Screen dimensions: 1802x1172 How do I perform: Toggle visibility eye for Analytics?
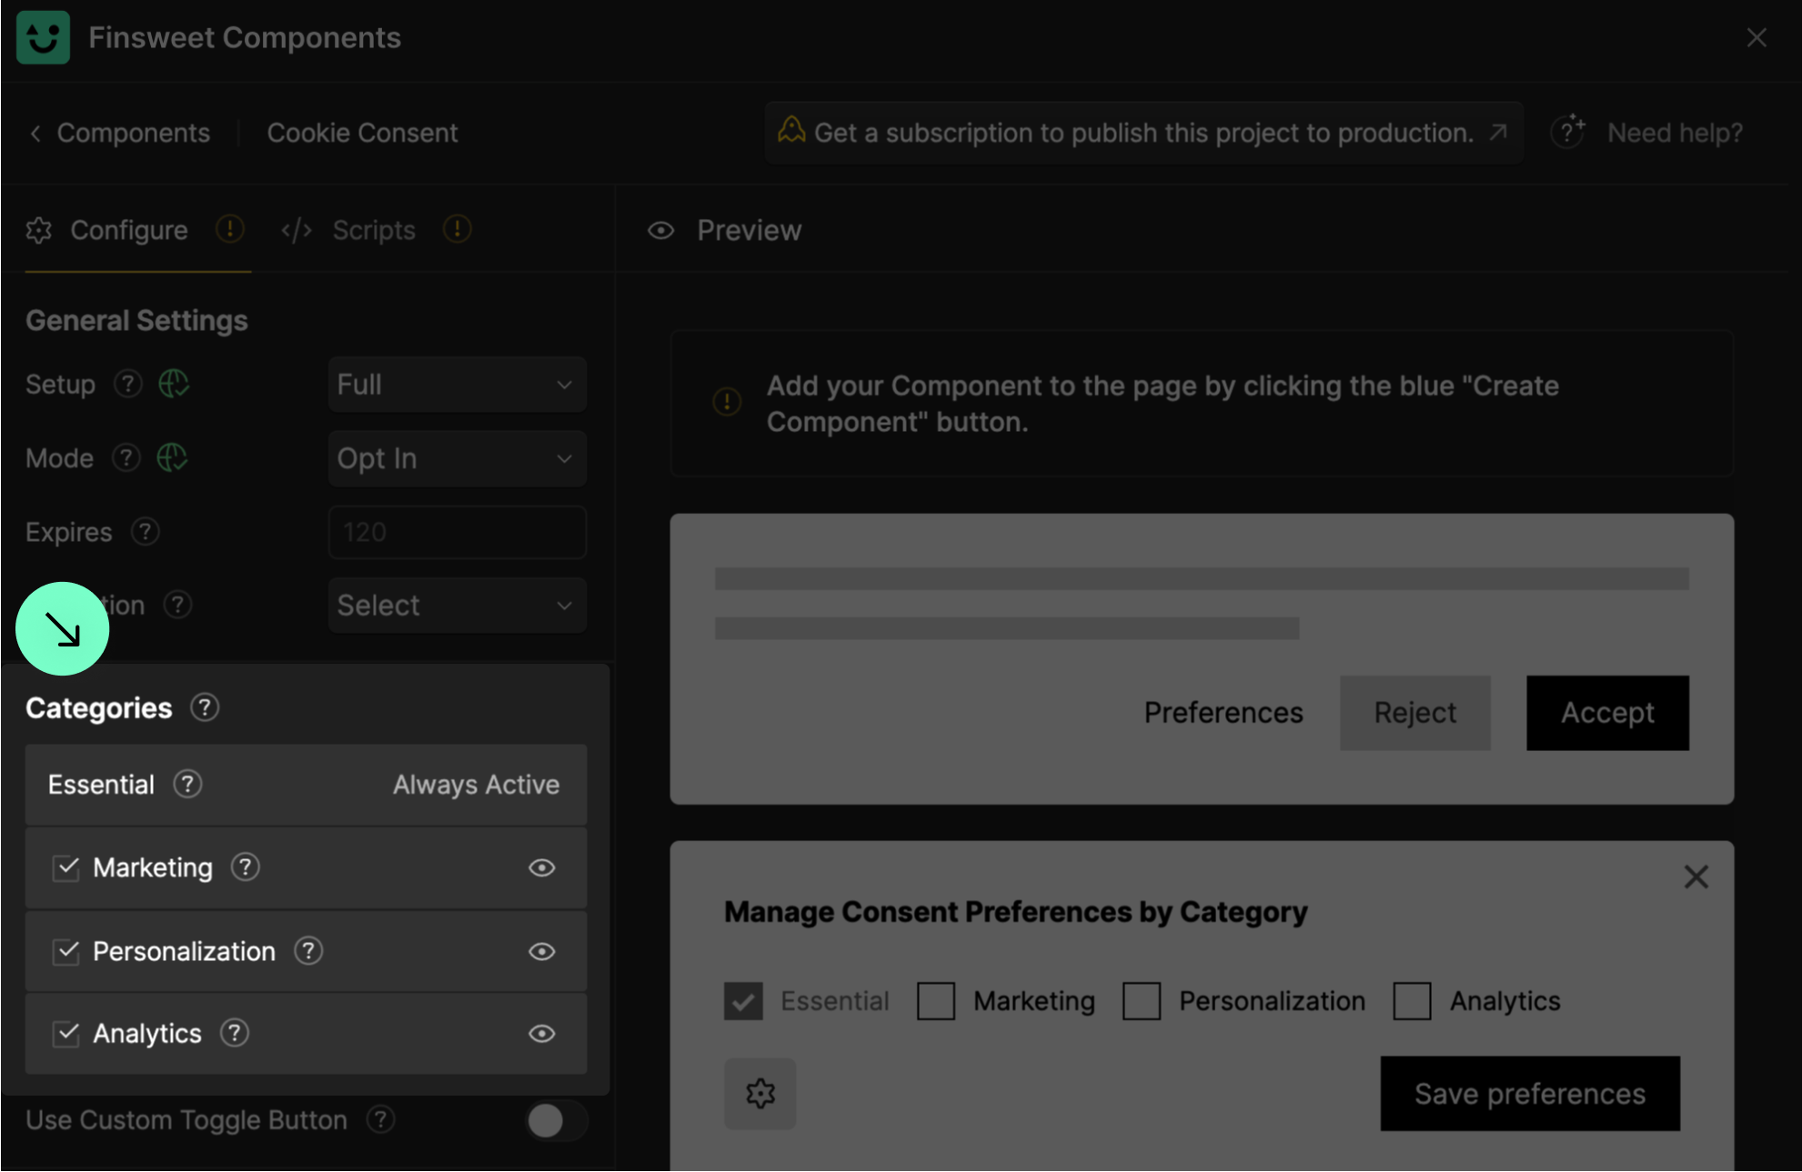[541, 1034]
